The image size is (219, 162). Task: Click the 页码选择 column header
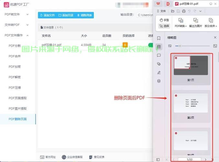pyautogui.click(x=128, y=36)
